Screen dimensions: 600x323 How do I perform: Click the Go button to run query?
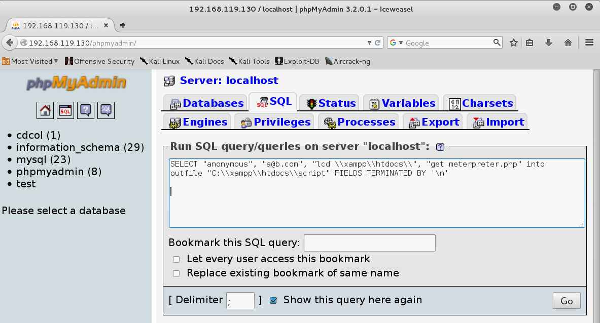[x=567, y=301]
